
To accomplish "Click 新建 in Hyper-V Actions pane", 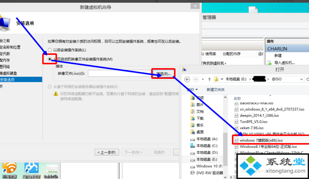I will point(278,56).
